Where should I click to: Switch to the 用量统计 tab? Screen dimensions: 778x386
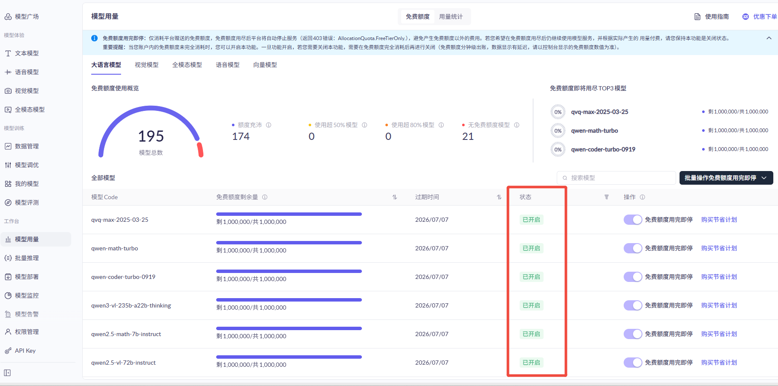coord(451,17)
